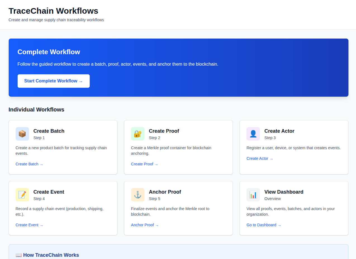Follow the Create Actor link
356x259 pixels.
(x=260, y=158)
